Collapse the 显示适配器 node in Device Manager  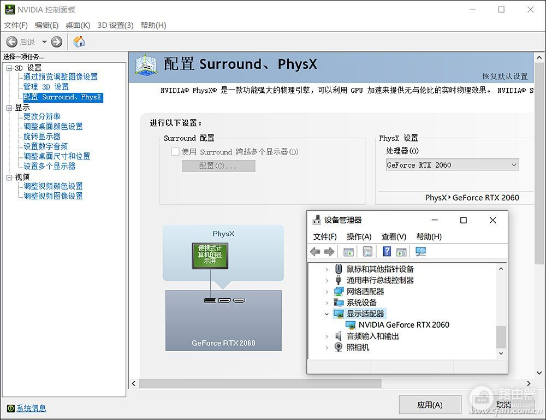[327, 313]
